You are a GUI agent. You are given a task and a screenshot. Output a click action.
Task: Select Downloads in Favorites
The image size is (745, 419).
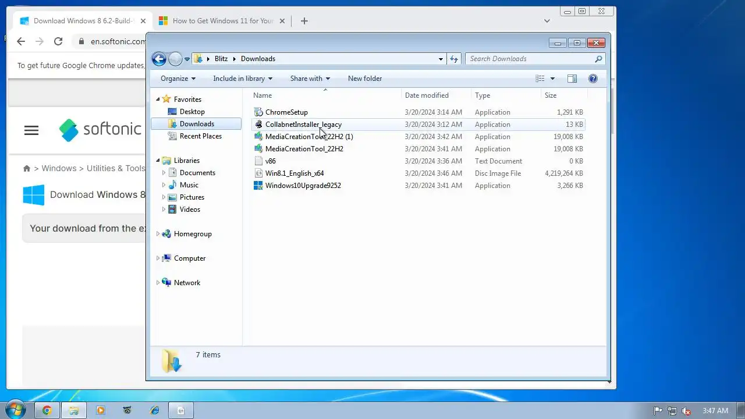point(197,124)
